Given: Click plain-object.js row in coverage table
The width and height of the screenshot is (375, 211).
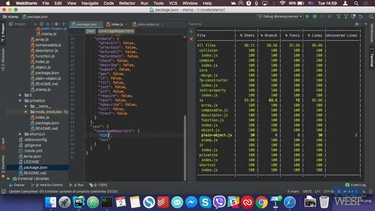Looking at the screenshot, I should pos(278,135).
